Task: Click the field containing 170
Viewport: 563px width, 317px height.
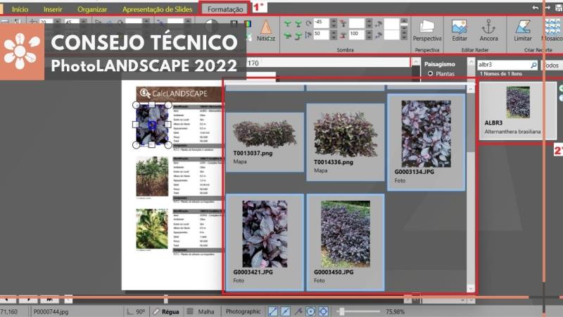Action: (328, 63)
